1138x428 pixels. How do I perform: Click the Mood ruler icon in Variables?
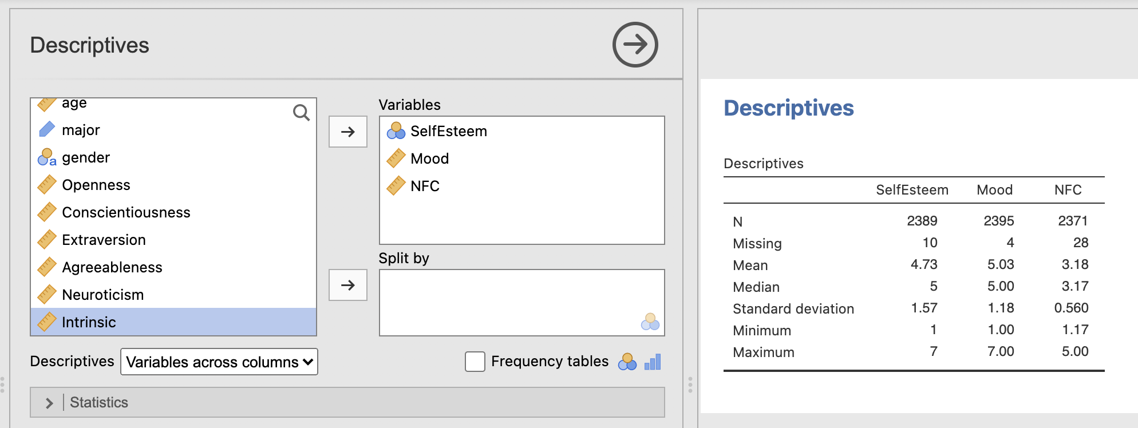click(396, 158)
